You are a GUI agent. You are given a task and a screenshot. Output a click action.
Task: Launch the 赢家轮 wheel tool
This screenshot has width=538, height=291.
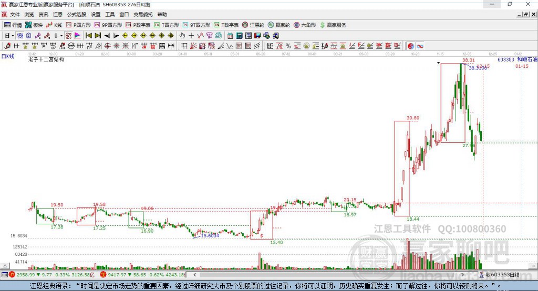(x=279, y=25)
